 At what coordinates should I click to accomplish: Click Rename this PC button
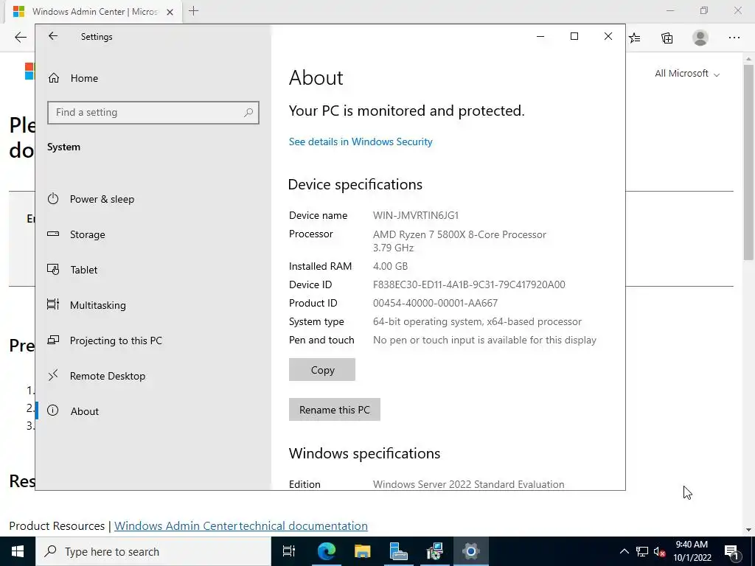tap(335, 410)
